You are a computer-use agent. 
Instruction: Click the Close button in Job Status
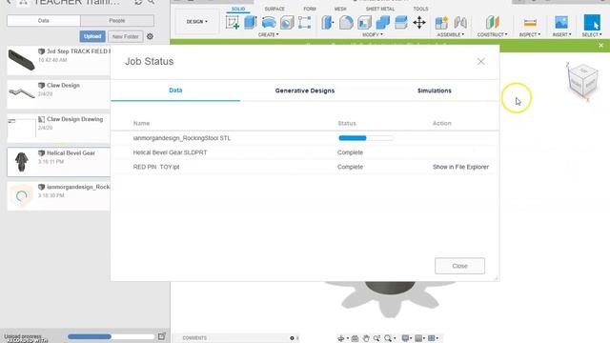click(459, 266)
